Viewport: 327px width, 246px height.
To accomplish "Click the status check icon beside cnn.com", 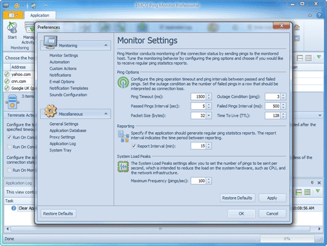I will [x=6, y=81].
